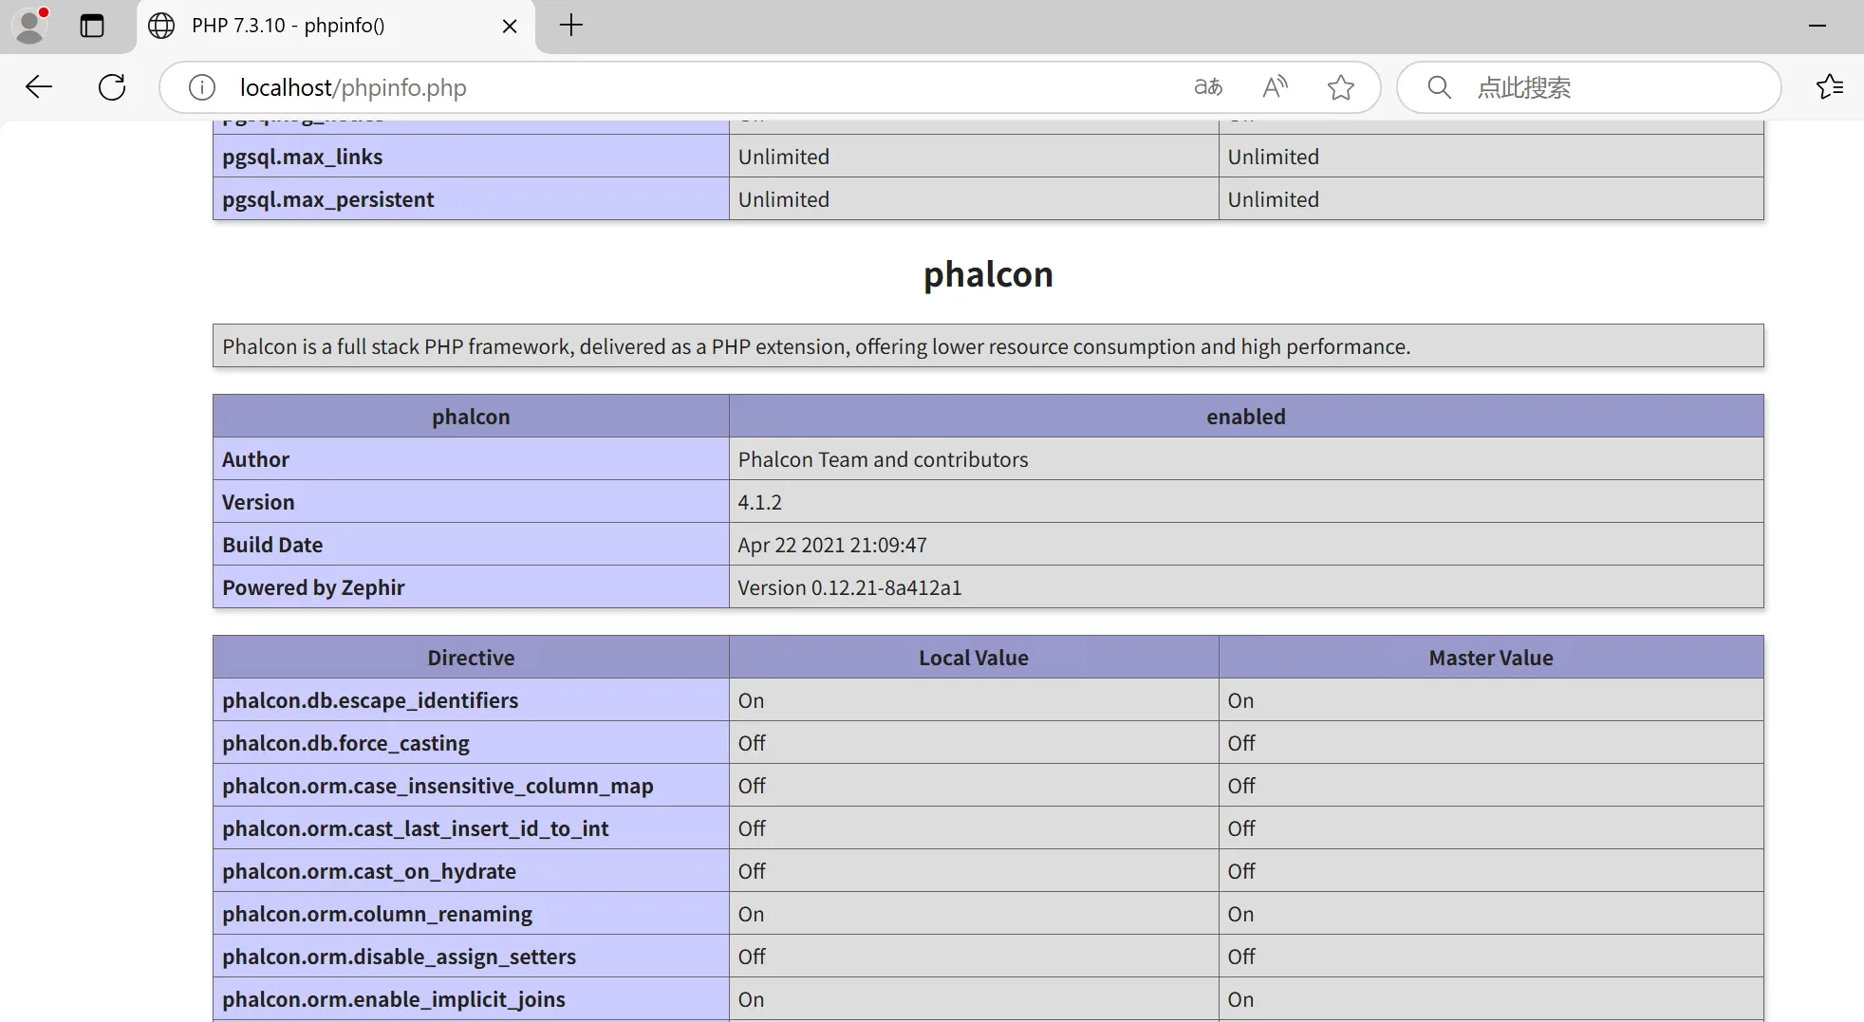Add page to favorites with star icon
This screenshot has width=1864, height=1022.
click(1341, 87)
